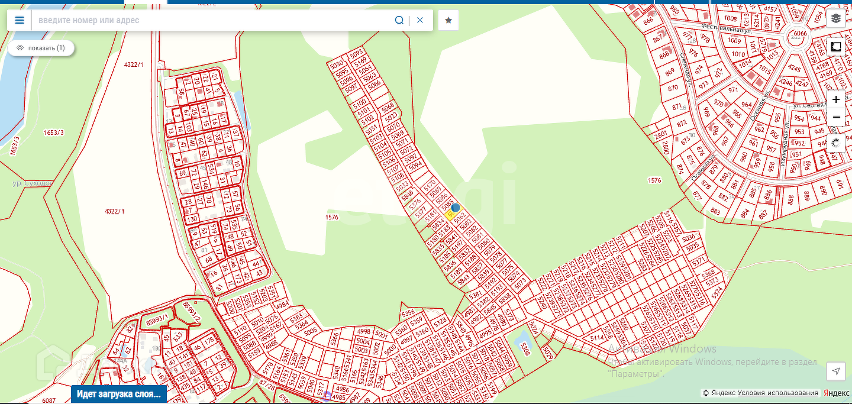The image size is (852, 404).
Task: Select parcel 5086 on the map
Action: (x=442, y=198)
